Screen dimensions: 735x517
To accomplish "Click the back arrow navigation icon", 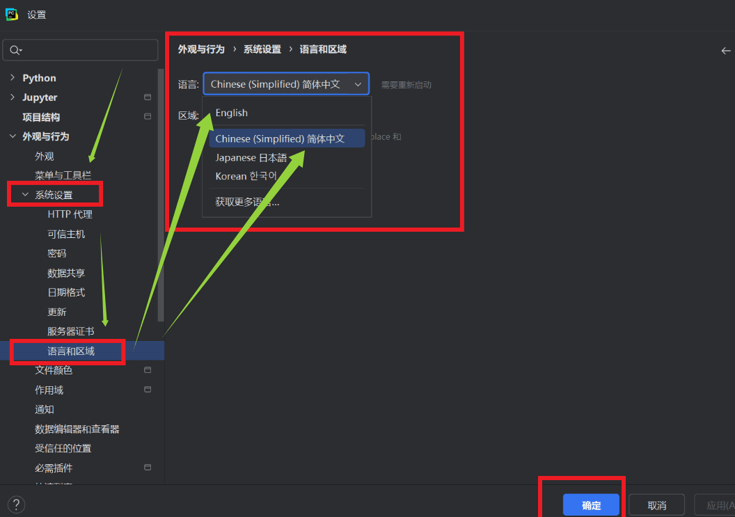I will pos(726,51).
